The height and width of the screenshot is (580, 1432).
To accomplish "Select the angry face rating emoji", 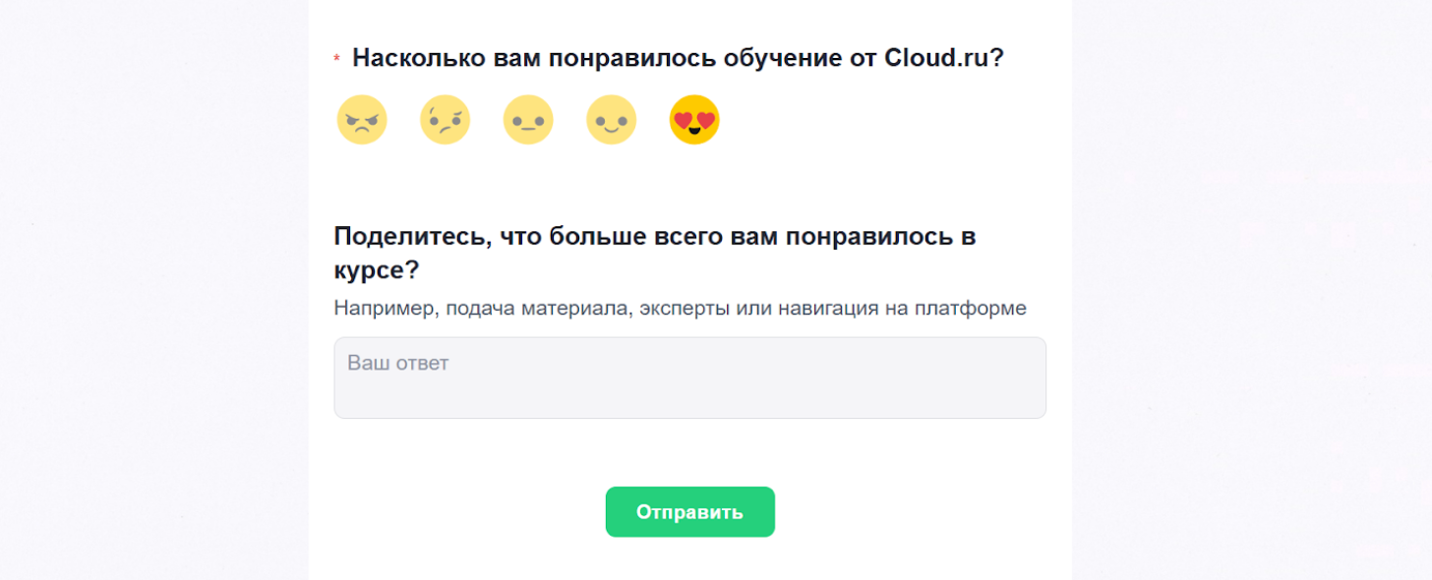I will [362, 121].
